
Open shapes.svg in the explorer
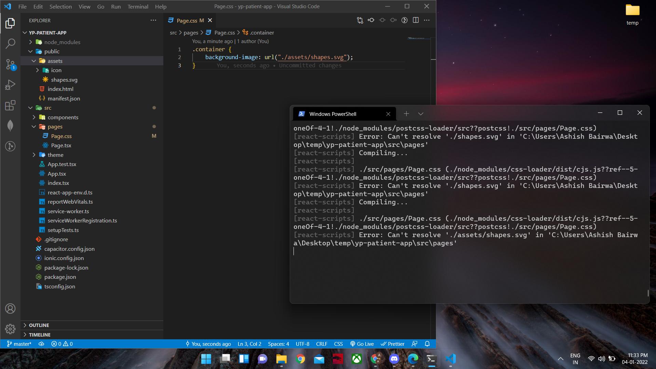click(x=92, y=80)
